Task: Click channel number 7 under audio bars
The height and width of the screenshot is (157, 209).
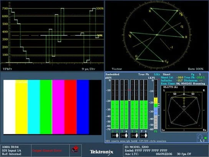Action: pyautogui.click(x=141, y=132)
